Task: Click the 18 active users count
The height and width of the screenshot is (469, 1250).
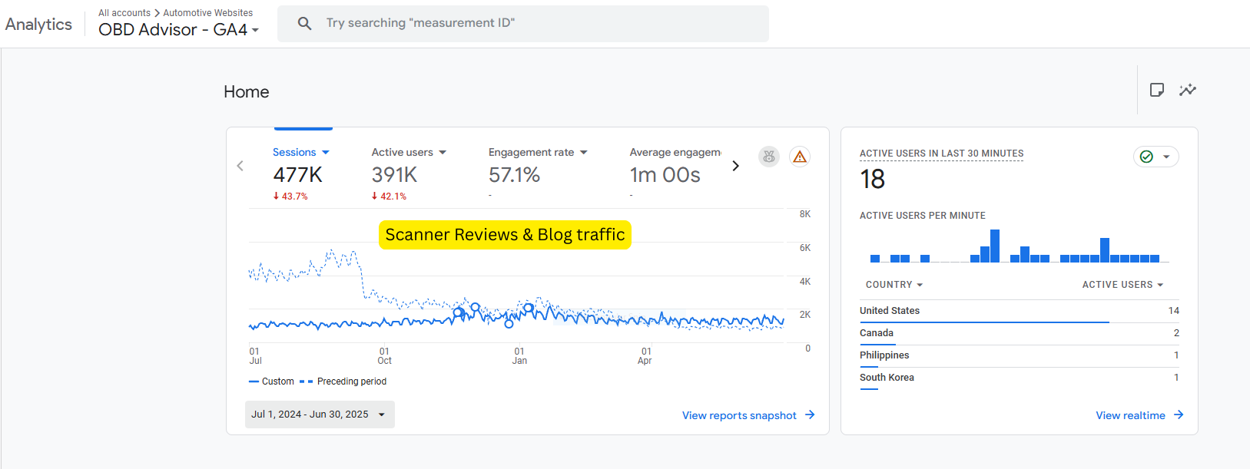Action: coord(872,180)
